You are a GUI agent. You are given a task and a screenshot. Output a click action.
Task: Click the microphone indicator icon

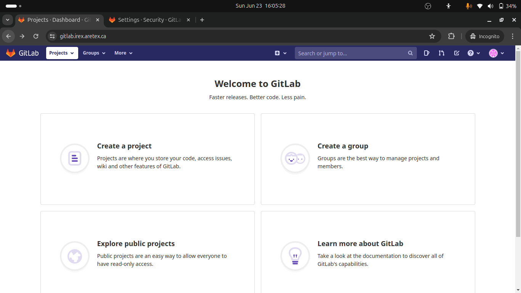[469, 6]
